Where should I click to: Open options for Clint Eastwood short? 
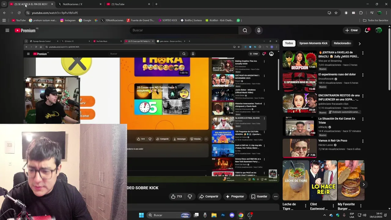tap(333, 206)
